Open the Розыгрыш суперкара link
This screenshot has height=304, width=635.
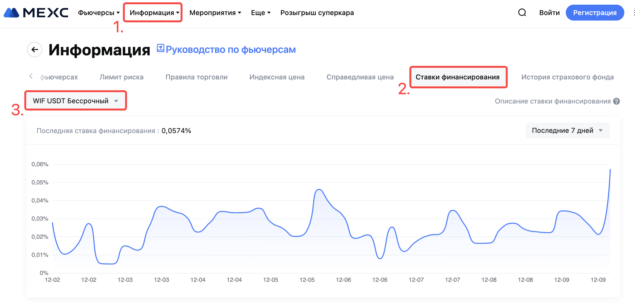[x=317, y=13]
